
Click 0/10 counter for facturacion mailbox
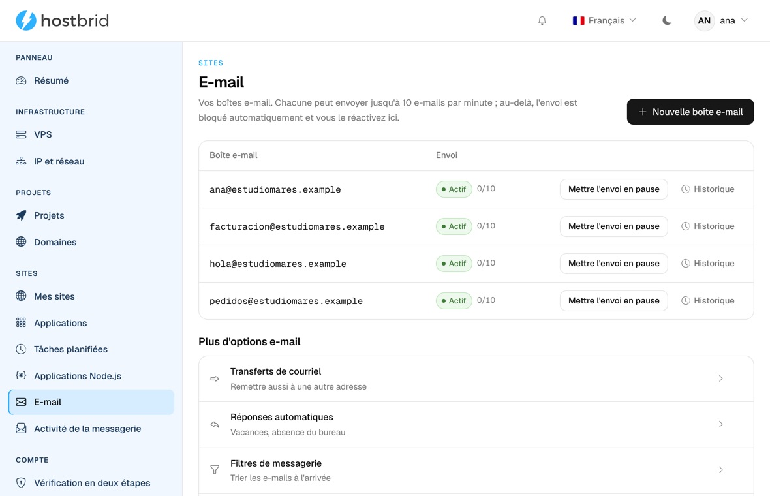coord(485,226)
